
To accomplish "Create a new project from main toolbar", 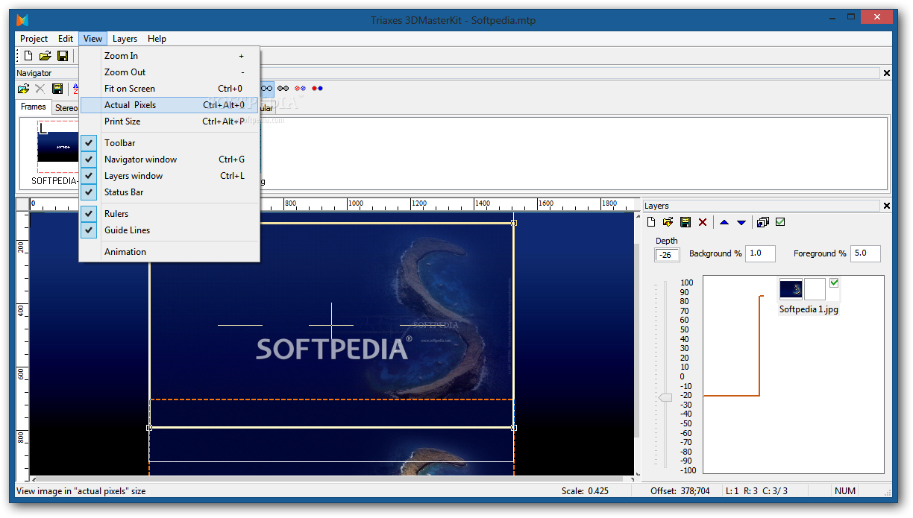I will pos(28,56).
